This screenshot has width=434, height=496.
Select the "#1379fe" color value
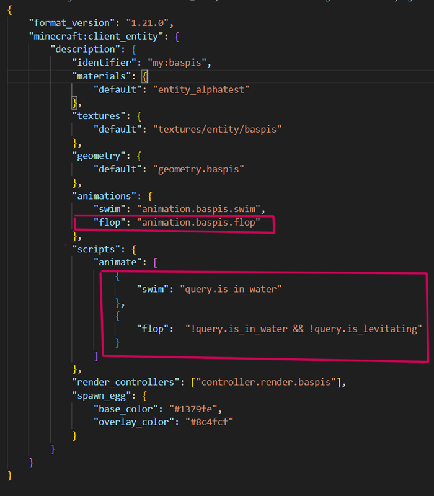(x=193, y=409)
